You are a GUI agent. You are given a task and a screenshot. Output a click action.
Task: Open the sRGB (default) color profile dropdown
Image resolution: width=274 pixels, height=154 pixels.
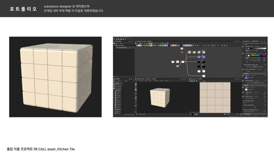coord(143,114)
